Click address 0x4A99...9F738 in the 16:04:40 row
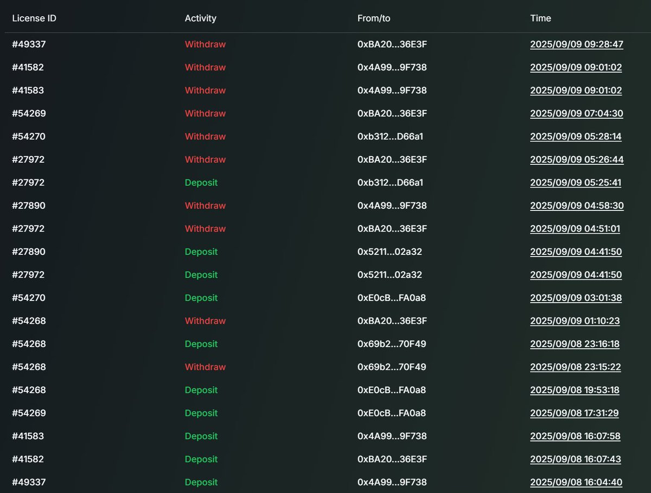Image resolution: width=651 pixels, height=493 pixels. [x=392, y=482]
